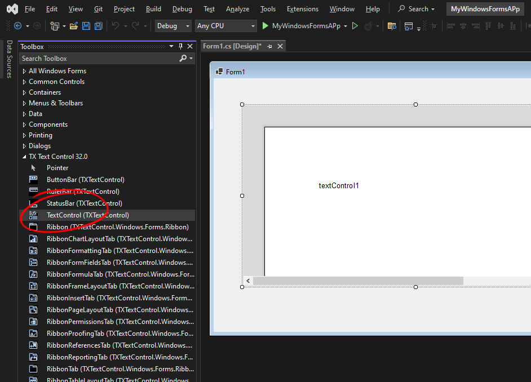Select the RibbonFrameLayoutTab toolbox item
Viewport: 531px width, 382px height.
click(107, 286)
